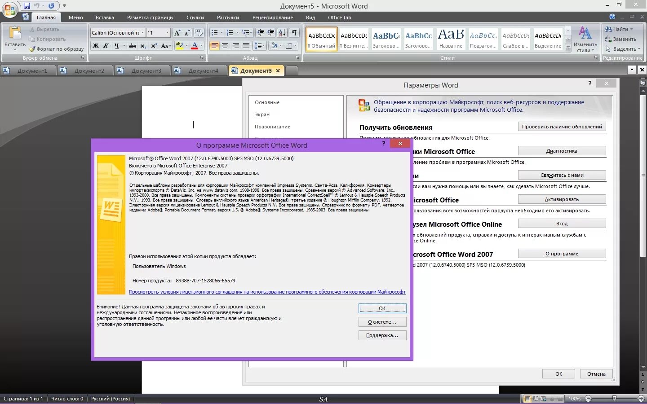Viewport: 647px width, 404px height.
Task: Increase paragraph indent
Action: [271, 33]
